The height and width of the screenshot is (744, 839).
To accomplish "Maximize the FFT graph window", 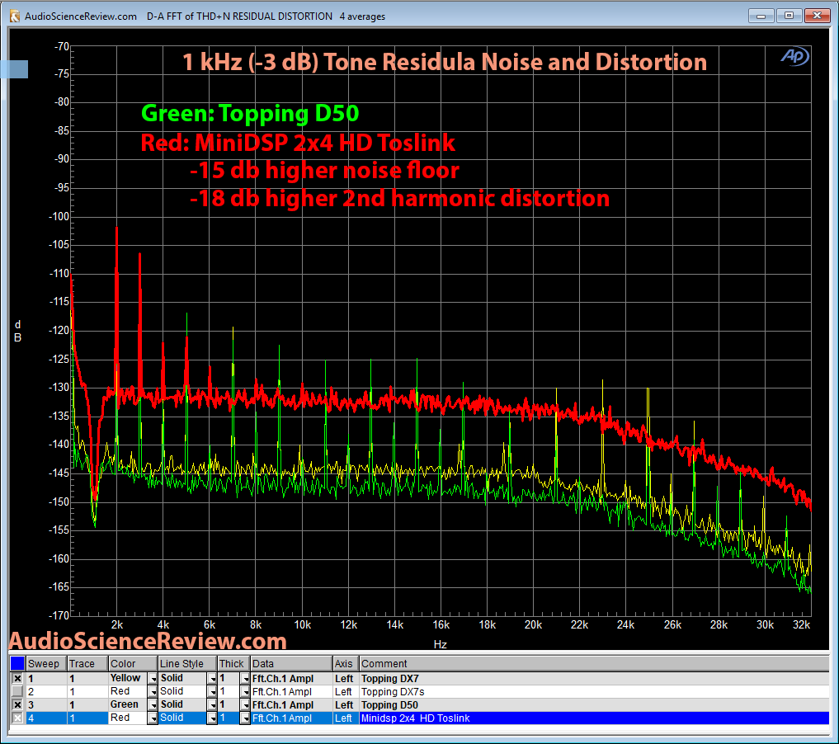I will 789,16.
